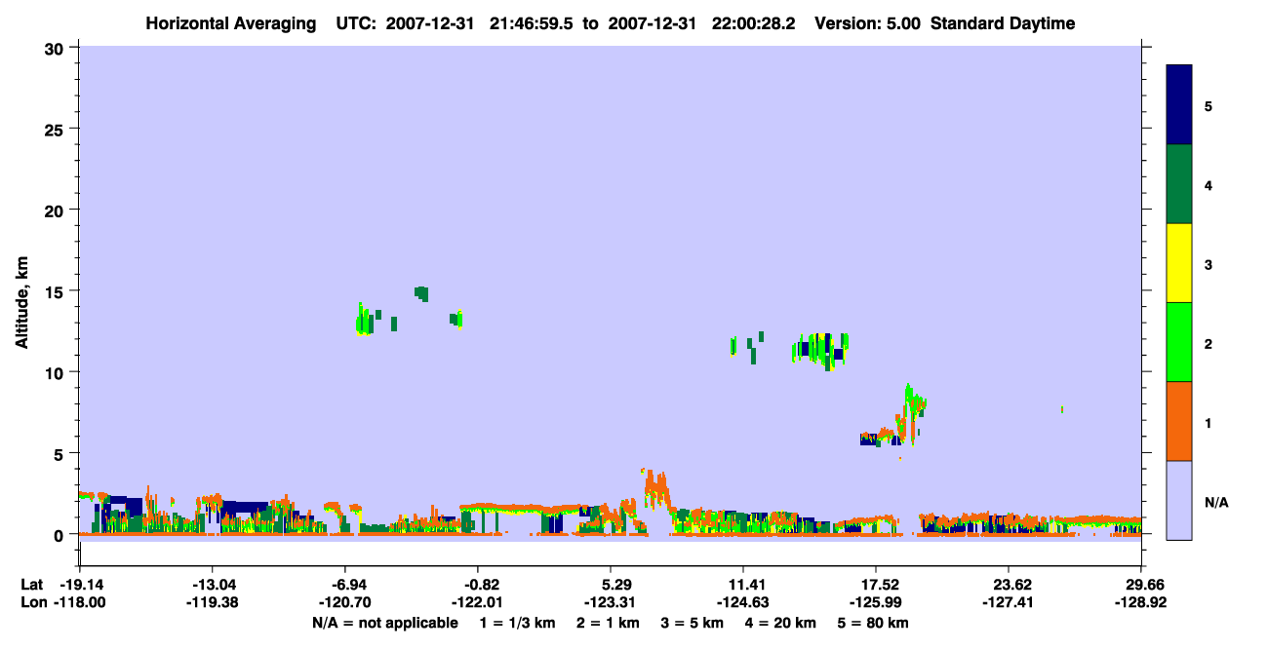Click the tiny isolated green feature near 8 km

pyautogui.click(x=1061, y=409)
